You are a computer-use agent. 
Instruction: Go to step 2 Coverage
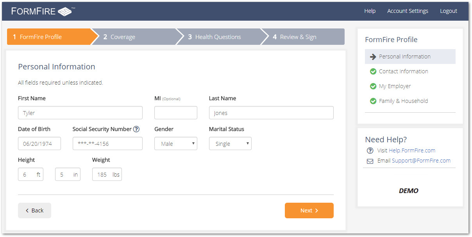[x=134, y=37]
